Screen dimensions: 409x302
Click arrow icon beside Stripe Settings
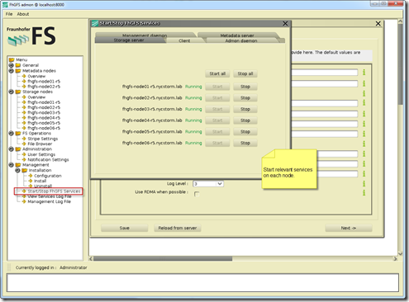point(24,139)
